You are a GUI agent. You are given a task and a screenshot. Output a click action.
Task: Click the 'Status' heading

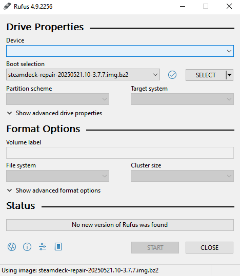(x=21, y=206)
